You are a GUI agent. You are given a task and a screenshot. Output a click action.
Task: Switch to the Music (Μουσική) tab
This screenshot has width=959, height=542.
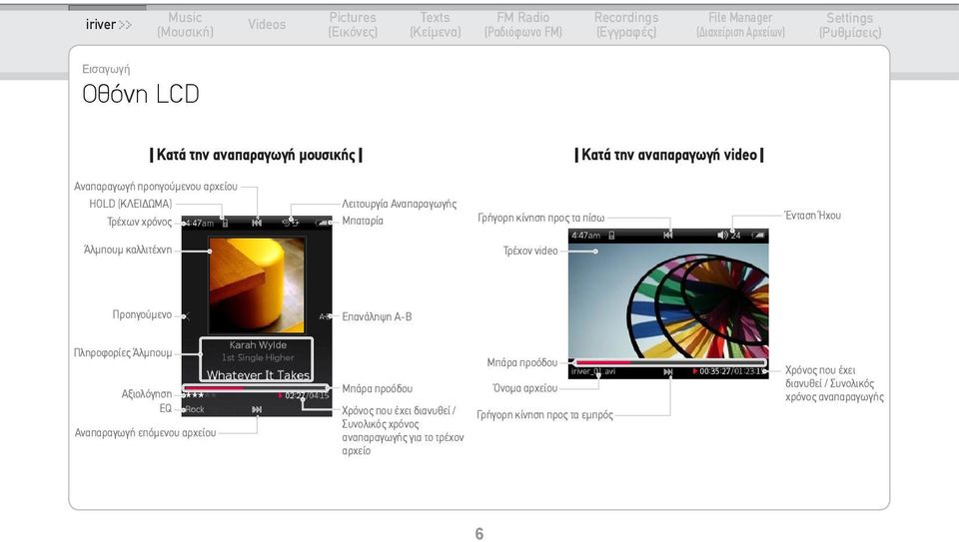click(x=186, y=24)
